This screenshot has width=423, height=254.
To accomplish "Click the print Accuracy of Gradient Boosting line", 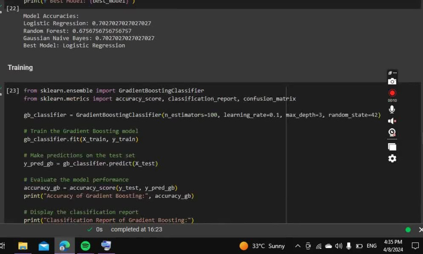I will [x=109, y=196].
